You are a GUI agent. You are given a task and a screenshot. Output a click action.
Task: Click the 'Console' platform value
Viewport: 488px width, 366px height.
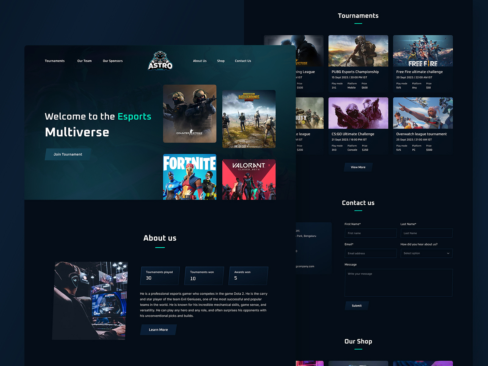click(x=352, y=150)
